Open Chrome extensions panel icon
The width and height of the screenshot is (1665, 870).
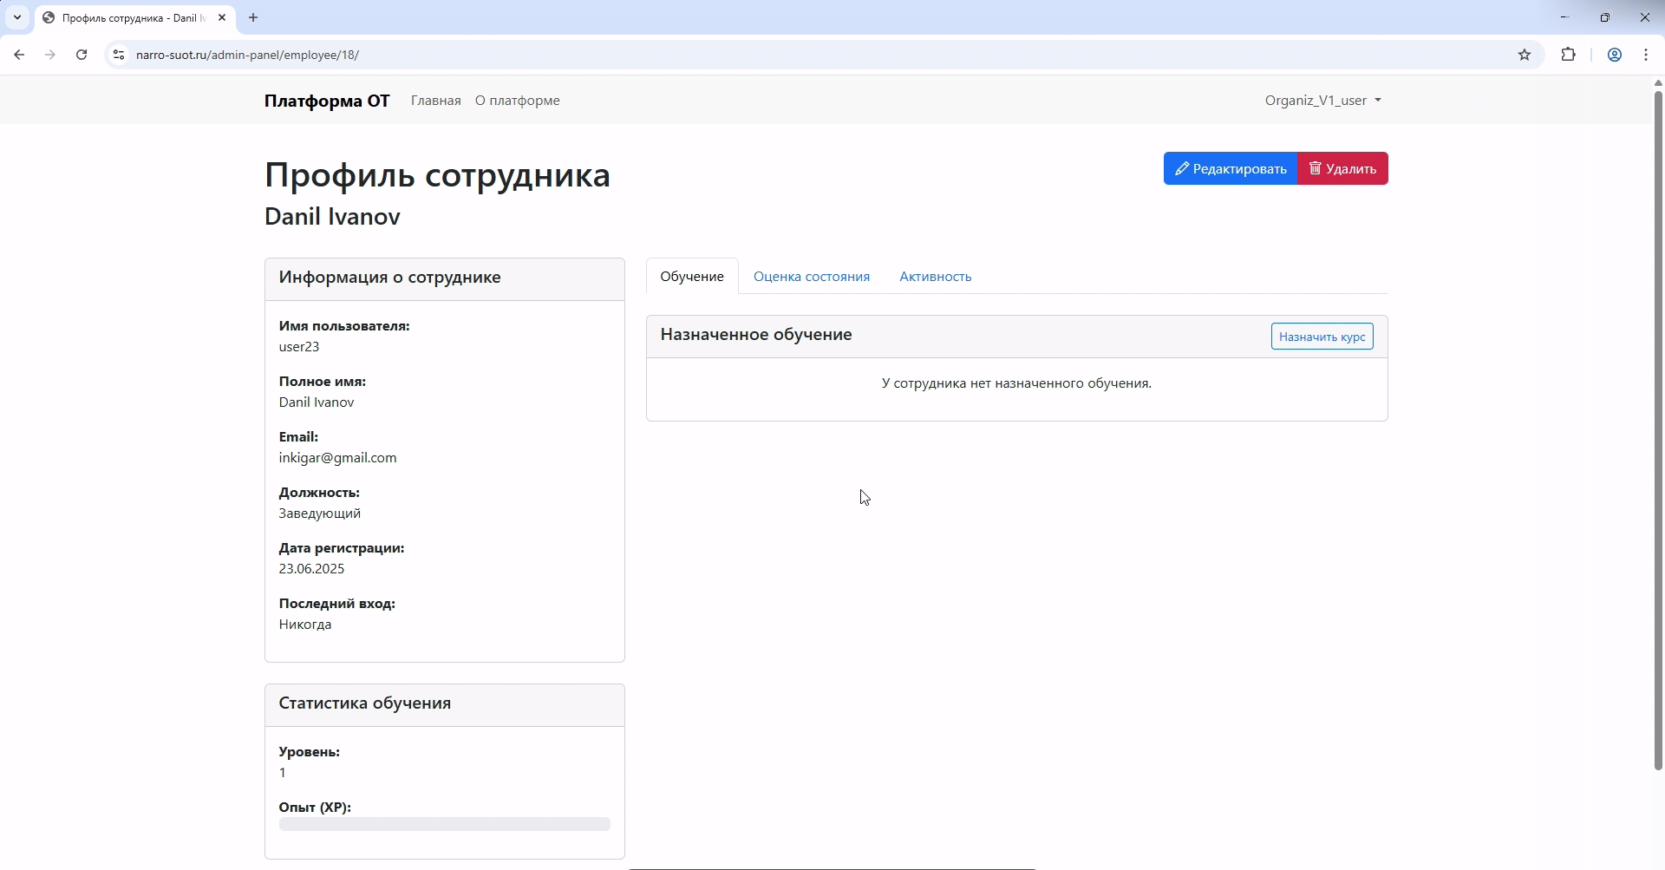[1569, 54]
